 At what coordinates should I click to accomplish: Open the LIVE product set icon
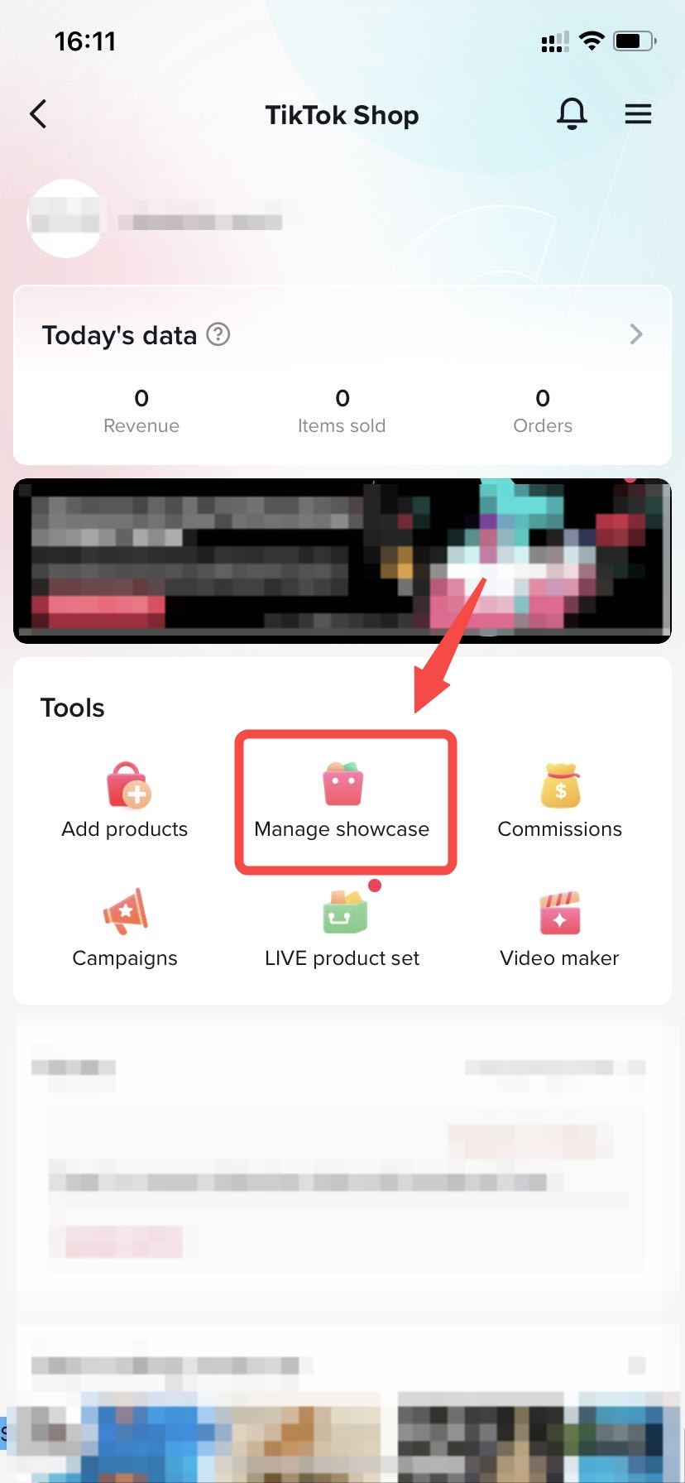[x=344, y=911]
